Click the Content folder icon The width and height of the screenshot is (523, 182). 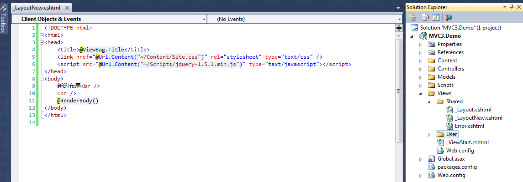click(432, 61)
